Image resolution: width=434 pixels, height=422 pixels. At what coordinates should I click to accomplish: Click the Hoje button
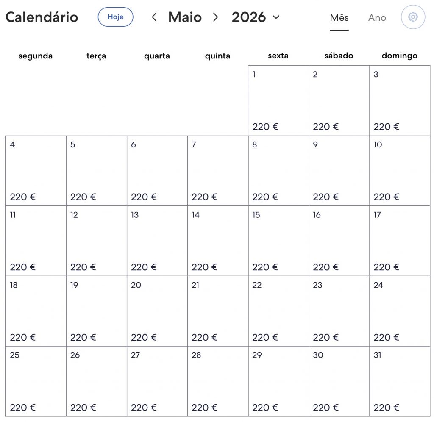pos(115,17)
